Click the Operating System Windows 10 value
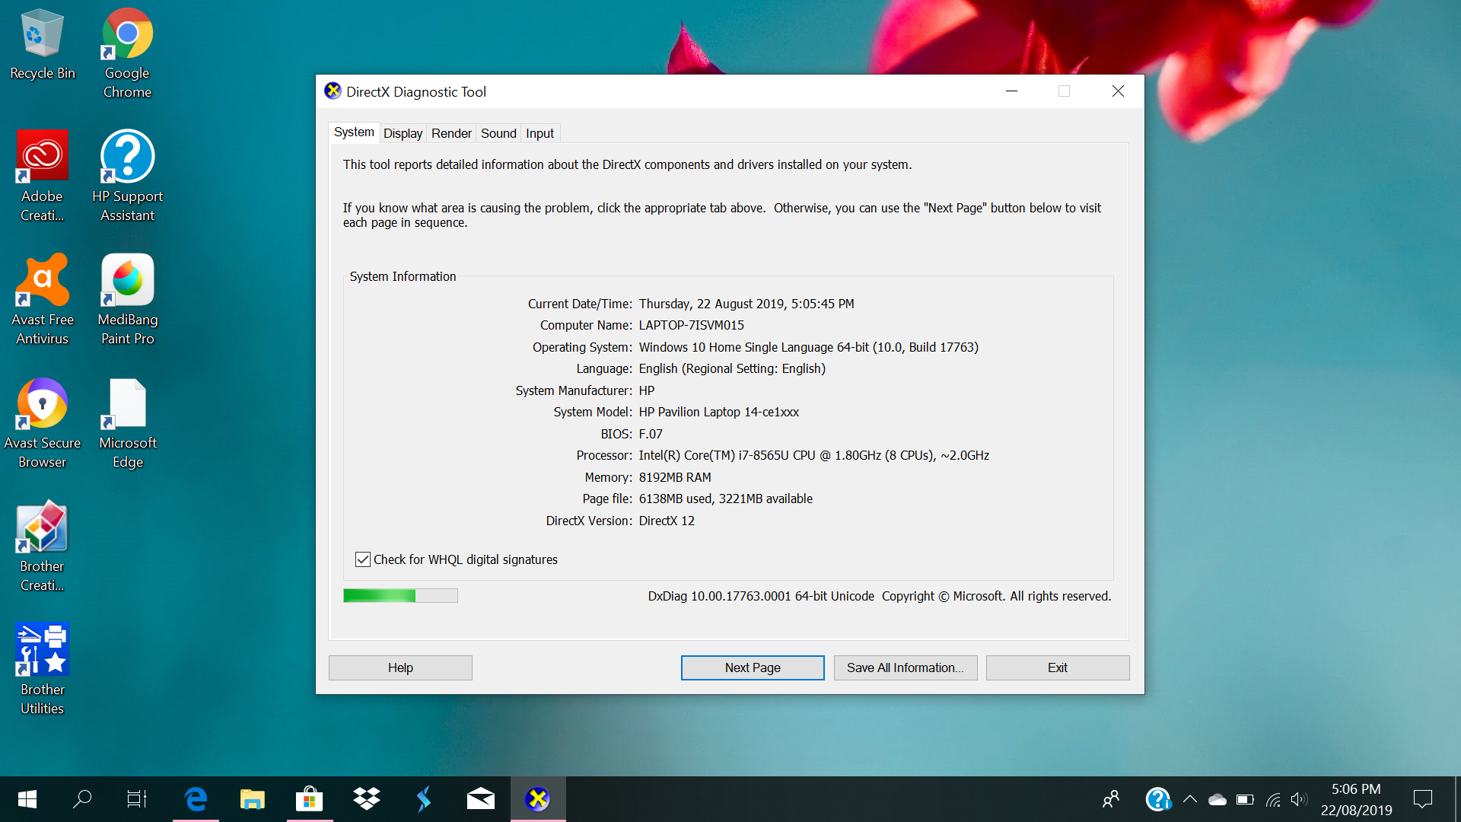Viewport: 1461px width, 822px height. [x=809, y=347]
